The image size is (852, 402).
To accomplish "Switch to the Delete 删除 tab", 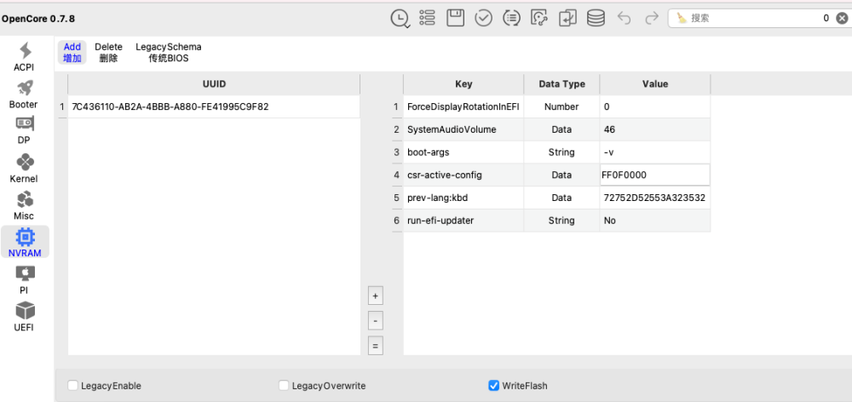I will (109, 53).
